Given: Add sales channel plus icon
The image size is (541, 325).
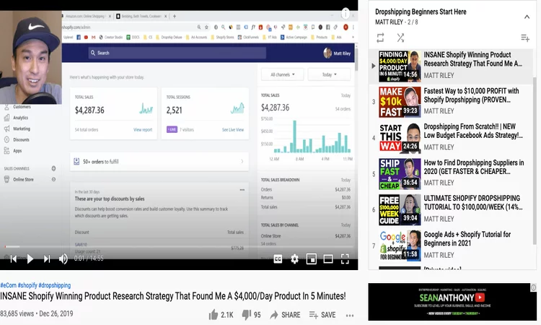Looking at the screenshot, I should [53, 168].
